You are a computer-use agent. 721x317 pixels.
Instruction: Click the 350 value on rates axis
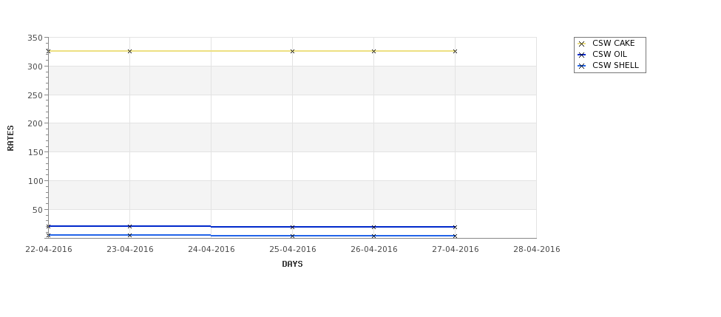(35, 38)
